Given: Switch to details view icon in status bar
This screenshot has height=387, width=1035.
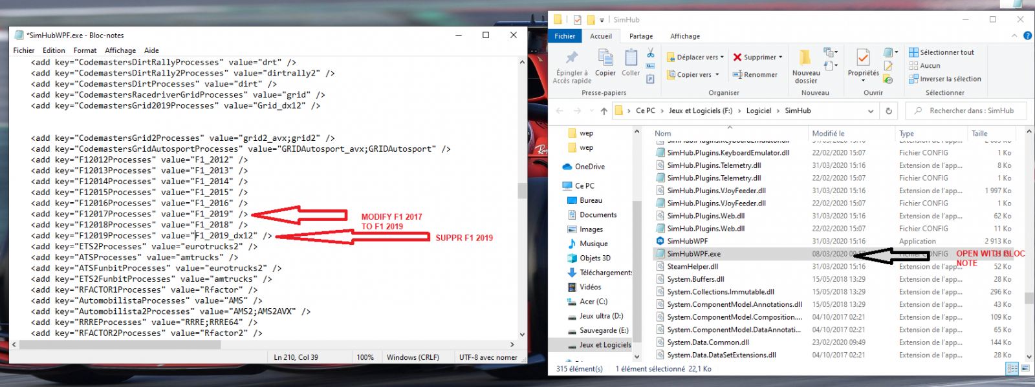Looking at the screenshot, I should 1012,368.
